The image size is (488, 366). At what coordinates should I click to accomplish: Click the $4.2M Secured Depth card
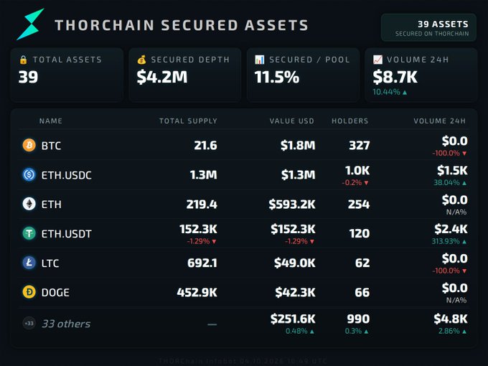point(185,75)
